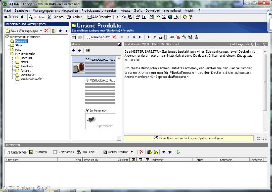
Task: Click the cut scissors icon
Action: point(118,17)
